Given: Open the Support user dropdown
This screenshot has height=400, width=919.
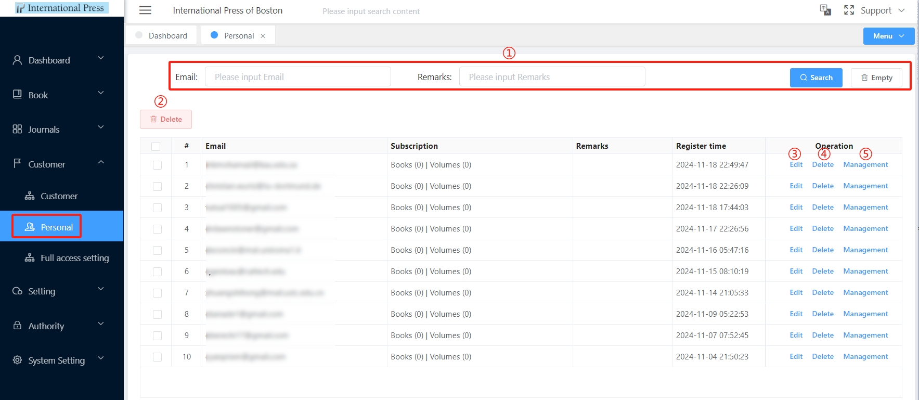Looking at the screenshot, I should (883, 10).
